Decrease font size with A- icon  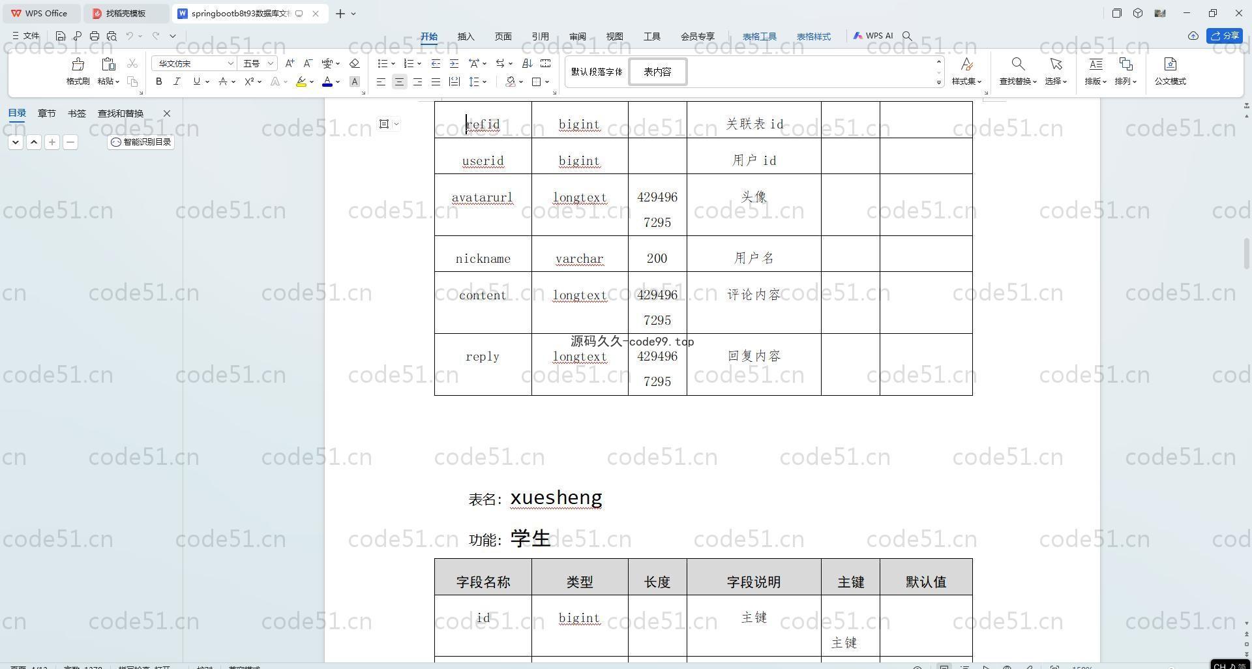(308, 63)
